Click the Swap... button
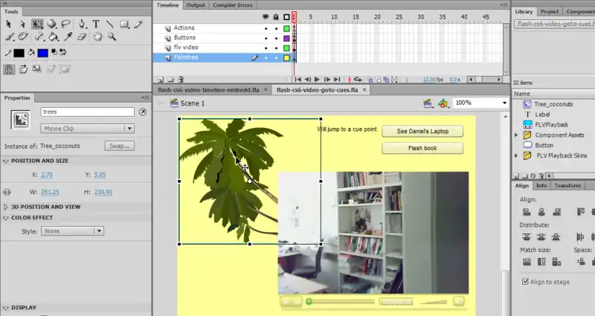The height and width of the screenshot is (316, 595). tap(118, 146)
